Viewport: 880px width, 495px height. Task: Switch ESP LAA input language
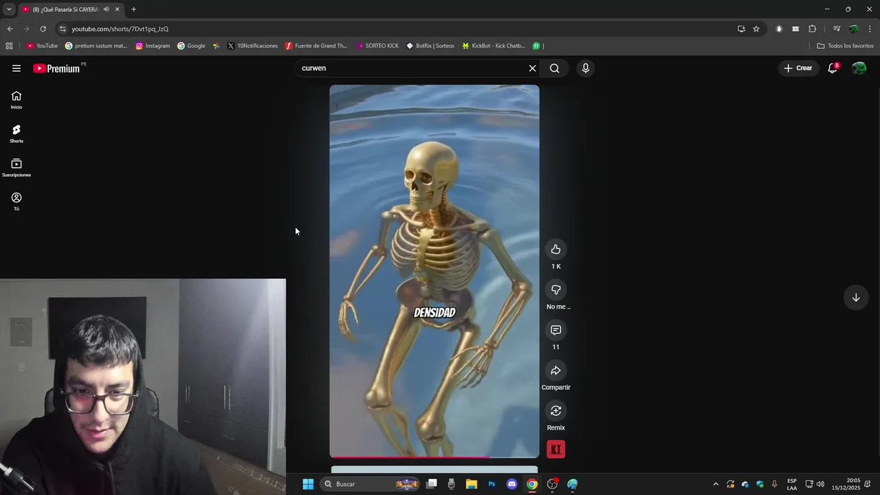click(792, 484)
